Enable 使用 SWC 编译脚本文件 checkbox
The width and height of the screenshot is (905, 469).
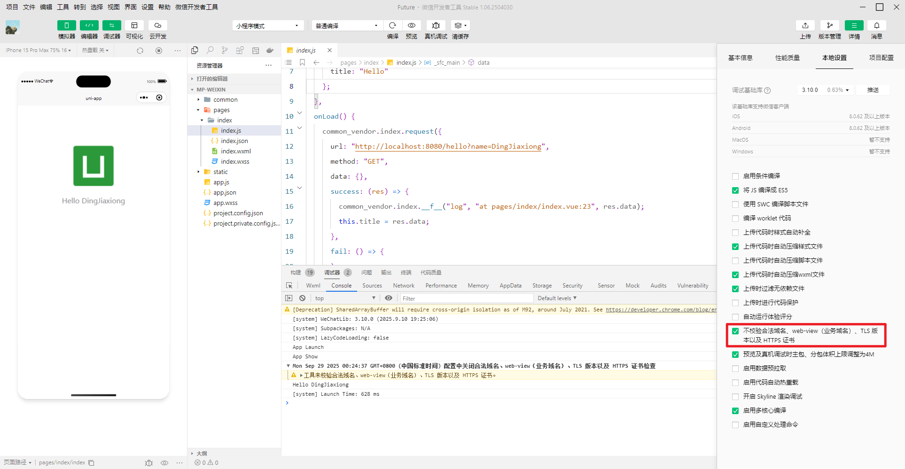(x=735, y=204)
